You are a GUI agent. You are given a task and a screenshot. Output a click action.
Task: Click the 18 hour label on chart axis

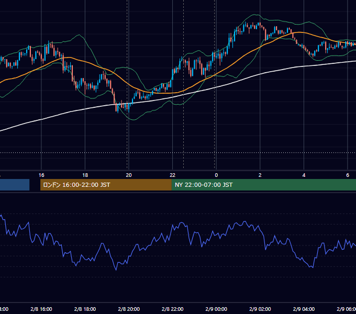(x=85, y=175)
